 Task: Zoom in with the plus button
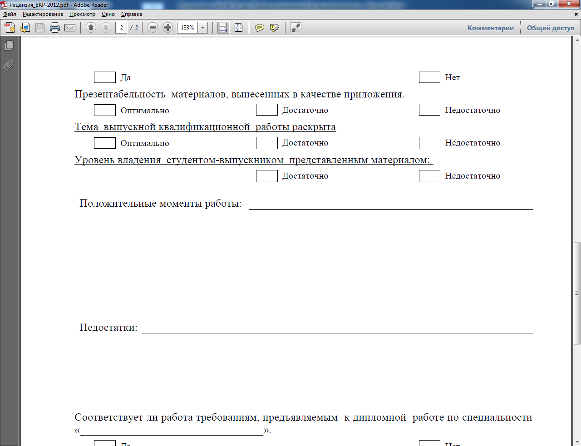click(x=168, y=28)
